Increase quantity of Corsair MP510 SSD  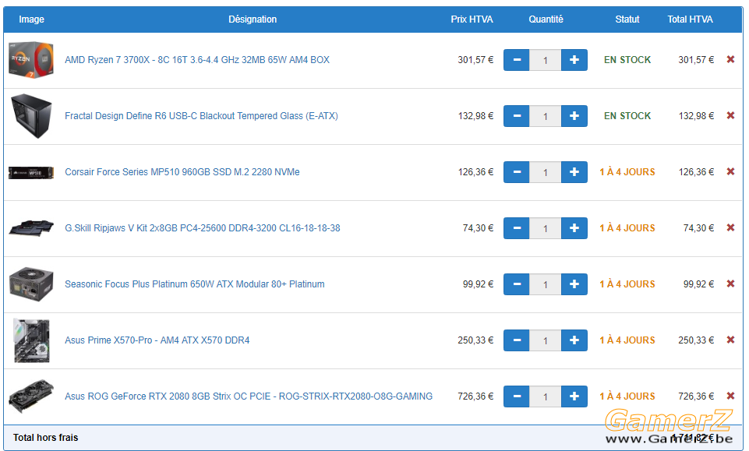(574, 172)
